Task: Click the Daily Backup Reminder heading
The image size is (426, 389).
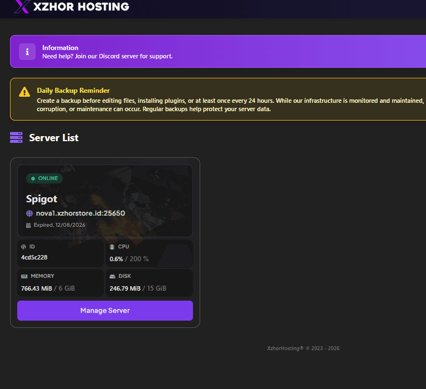Action: pyautogui.click(x=73, y=91)
